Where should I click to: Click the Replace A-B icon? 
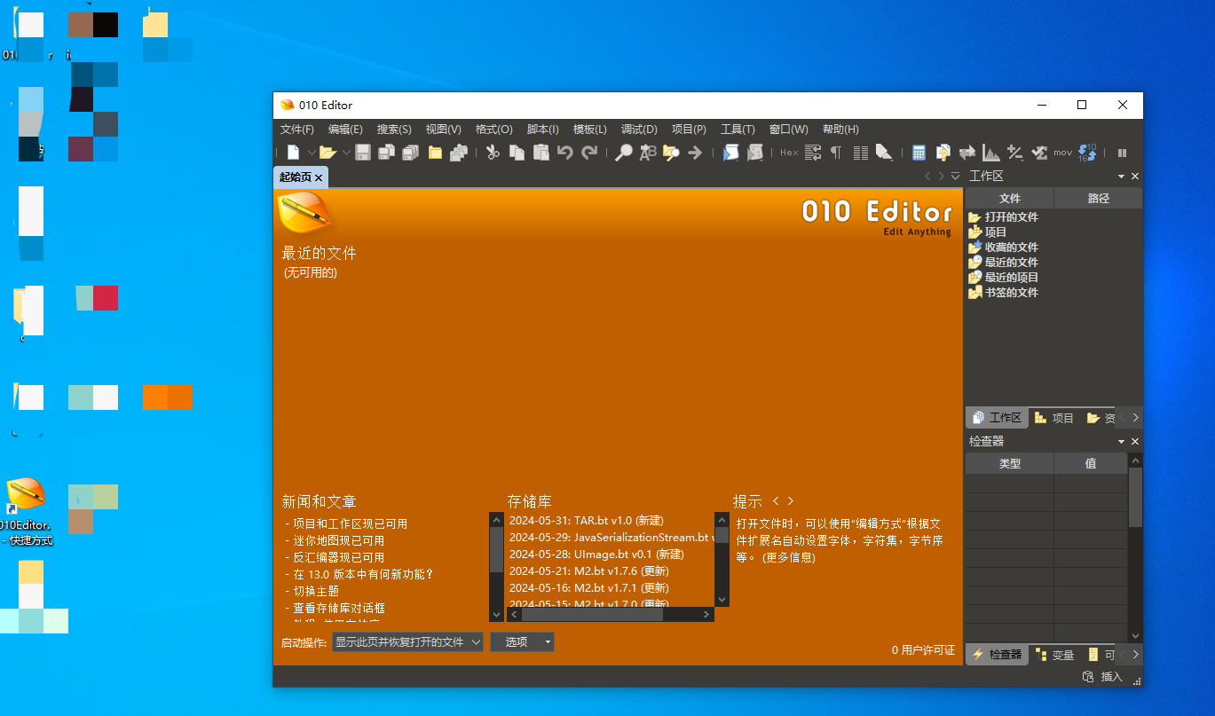click(648, 153)
